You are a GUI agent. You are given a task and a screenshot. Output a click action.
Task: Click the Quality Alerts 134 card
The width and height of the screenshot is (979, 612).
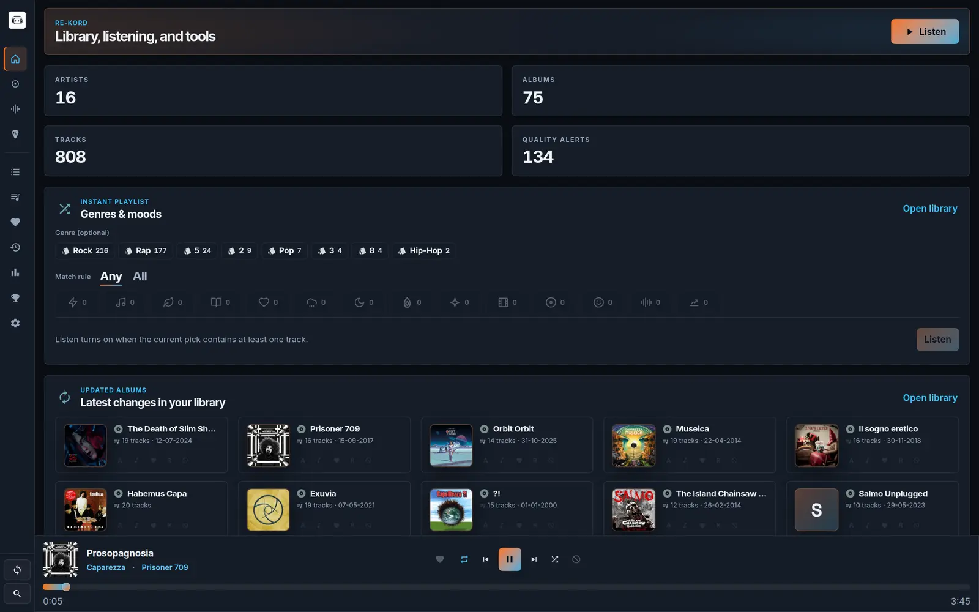pyautogui.click(x=740, y=151)
